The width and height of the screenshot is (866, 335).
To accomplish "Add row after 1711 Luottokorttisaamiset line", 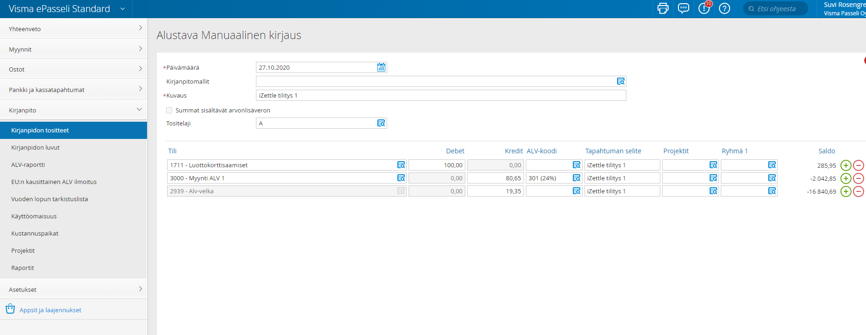I will pyautogui.click(x=846, y=165).
